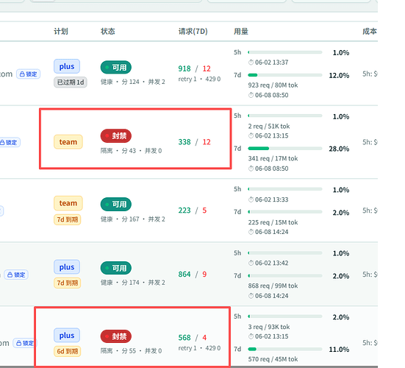This screenshot has width=405, height=368.
Task: Click the 923 req / 80M tok usage text
Action: [x=273, y=85]
